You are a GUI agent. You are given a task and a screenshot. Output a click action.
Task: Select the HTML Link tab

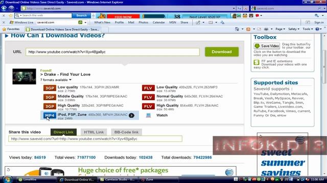94,132
